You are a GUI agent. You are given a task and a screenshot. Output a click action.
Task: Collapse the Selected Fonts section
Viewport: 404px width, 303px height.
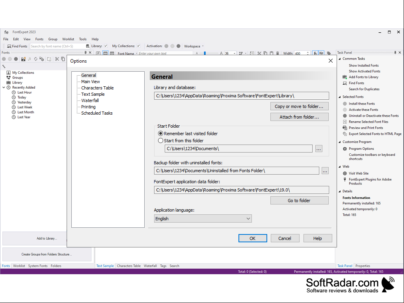tap(340, 97)
